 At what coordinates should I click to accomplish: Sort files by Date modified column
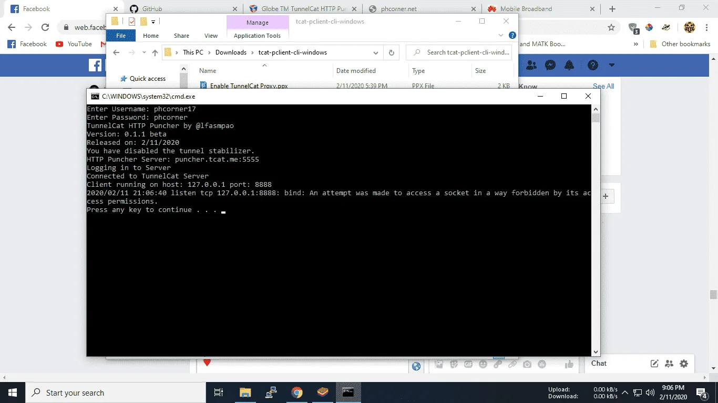(356, 71)
